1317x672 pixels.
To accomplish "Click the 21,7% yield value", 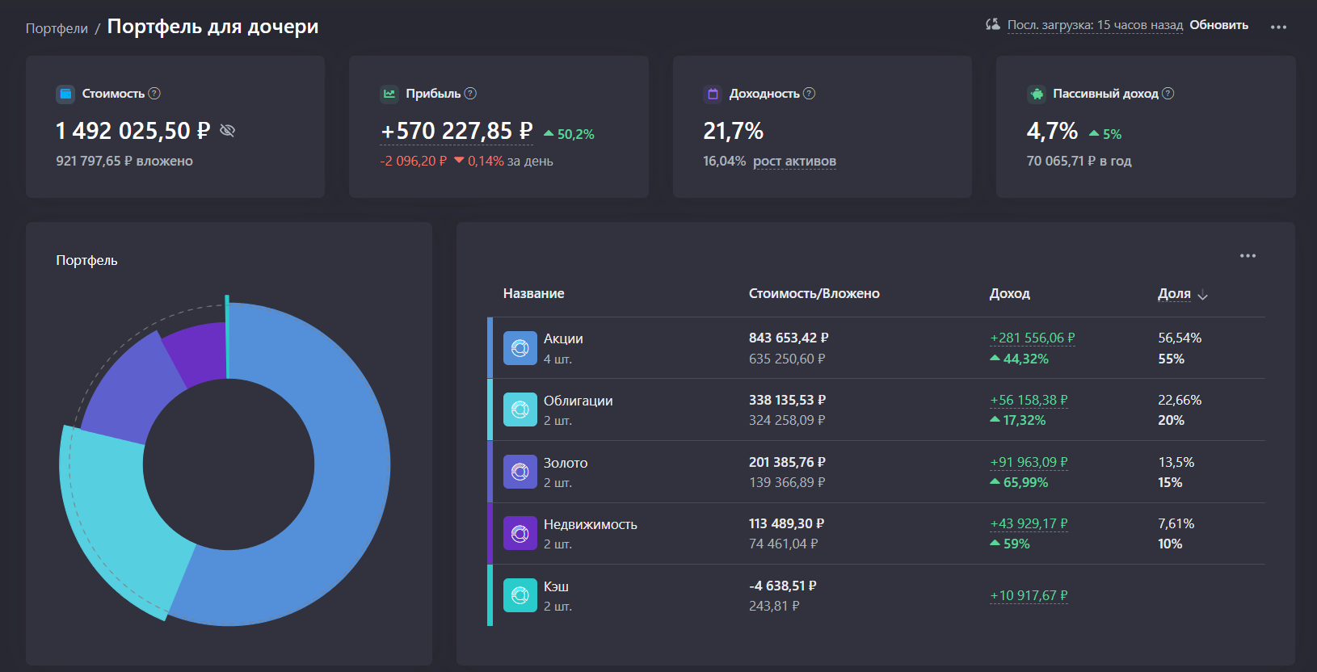I will pyautogui.click(x=733, y=131).
